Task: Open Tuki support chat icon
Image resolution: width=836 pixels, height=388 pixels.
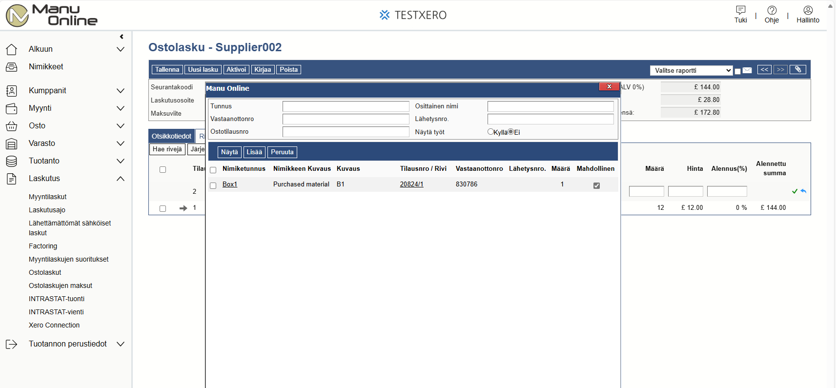Action: tap(740, 10)
